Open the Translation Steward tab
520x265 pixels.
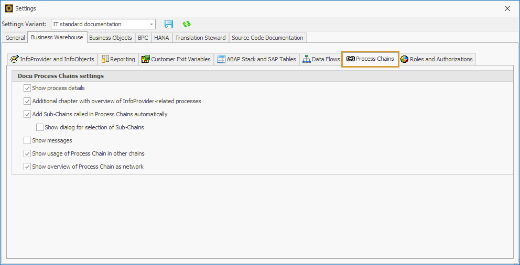coord(200,38)
